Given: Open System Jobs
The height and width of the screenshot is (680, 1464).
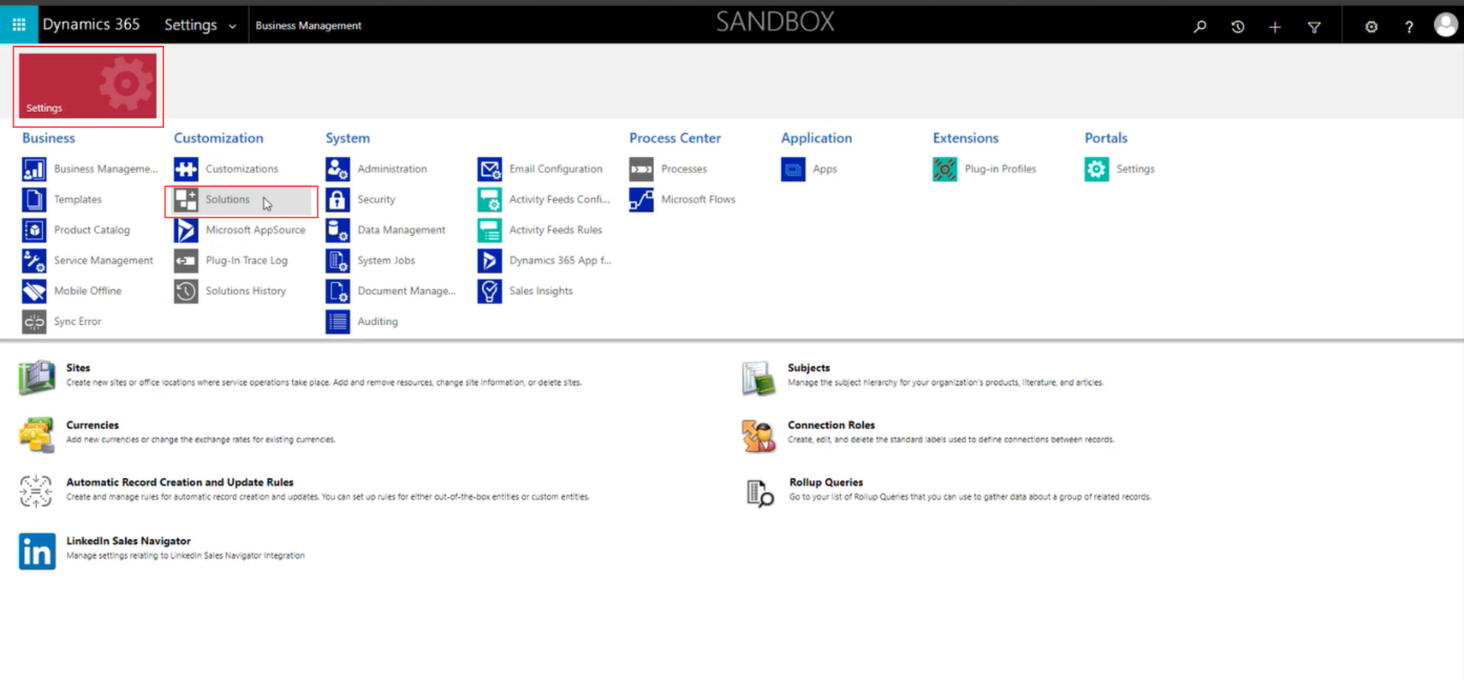Looking at the screenshot, I should click(x=386, y=261).
